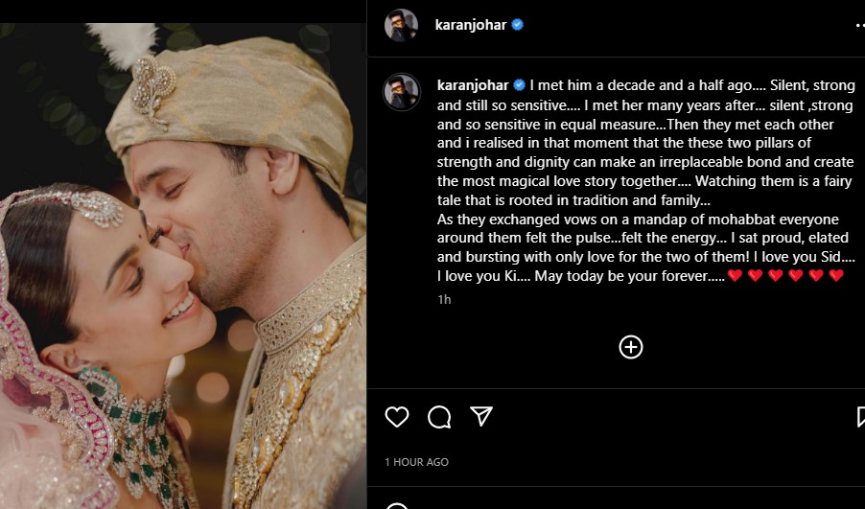Share the post via paper plane icon
865x509 pixels.
pos(481,416)
